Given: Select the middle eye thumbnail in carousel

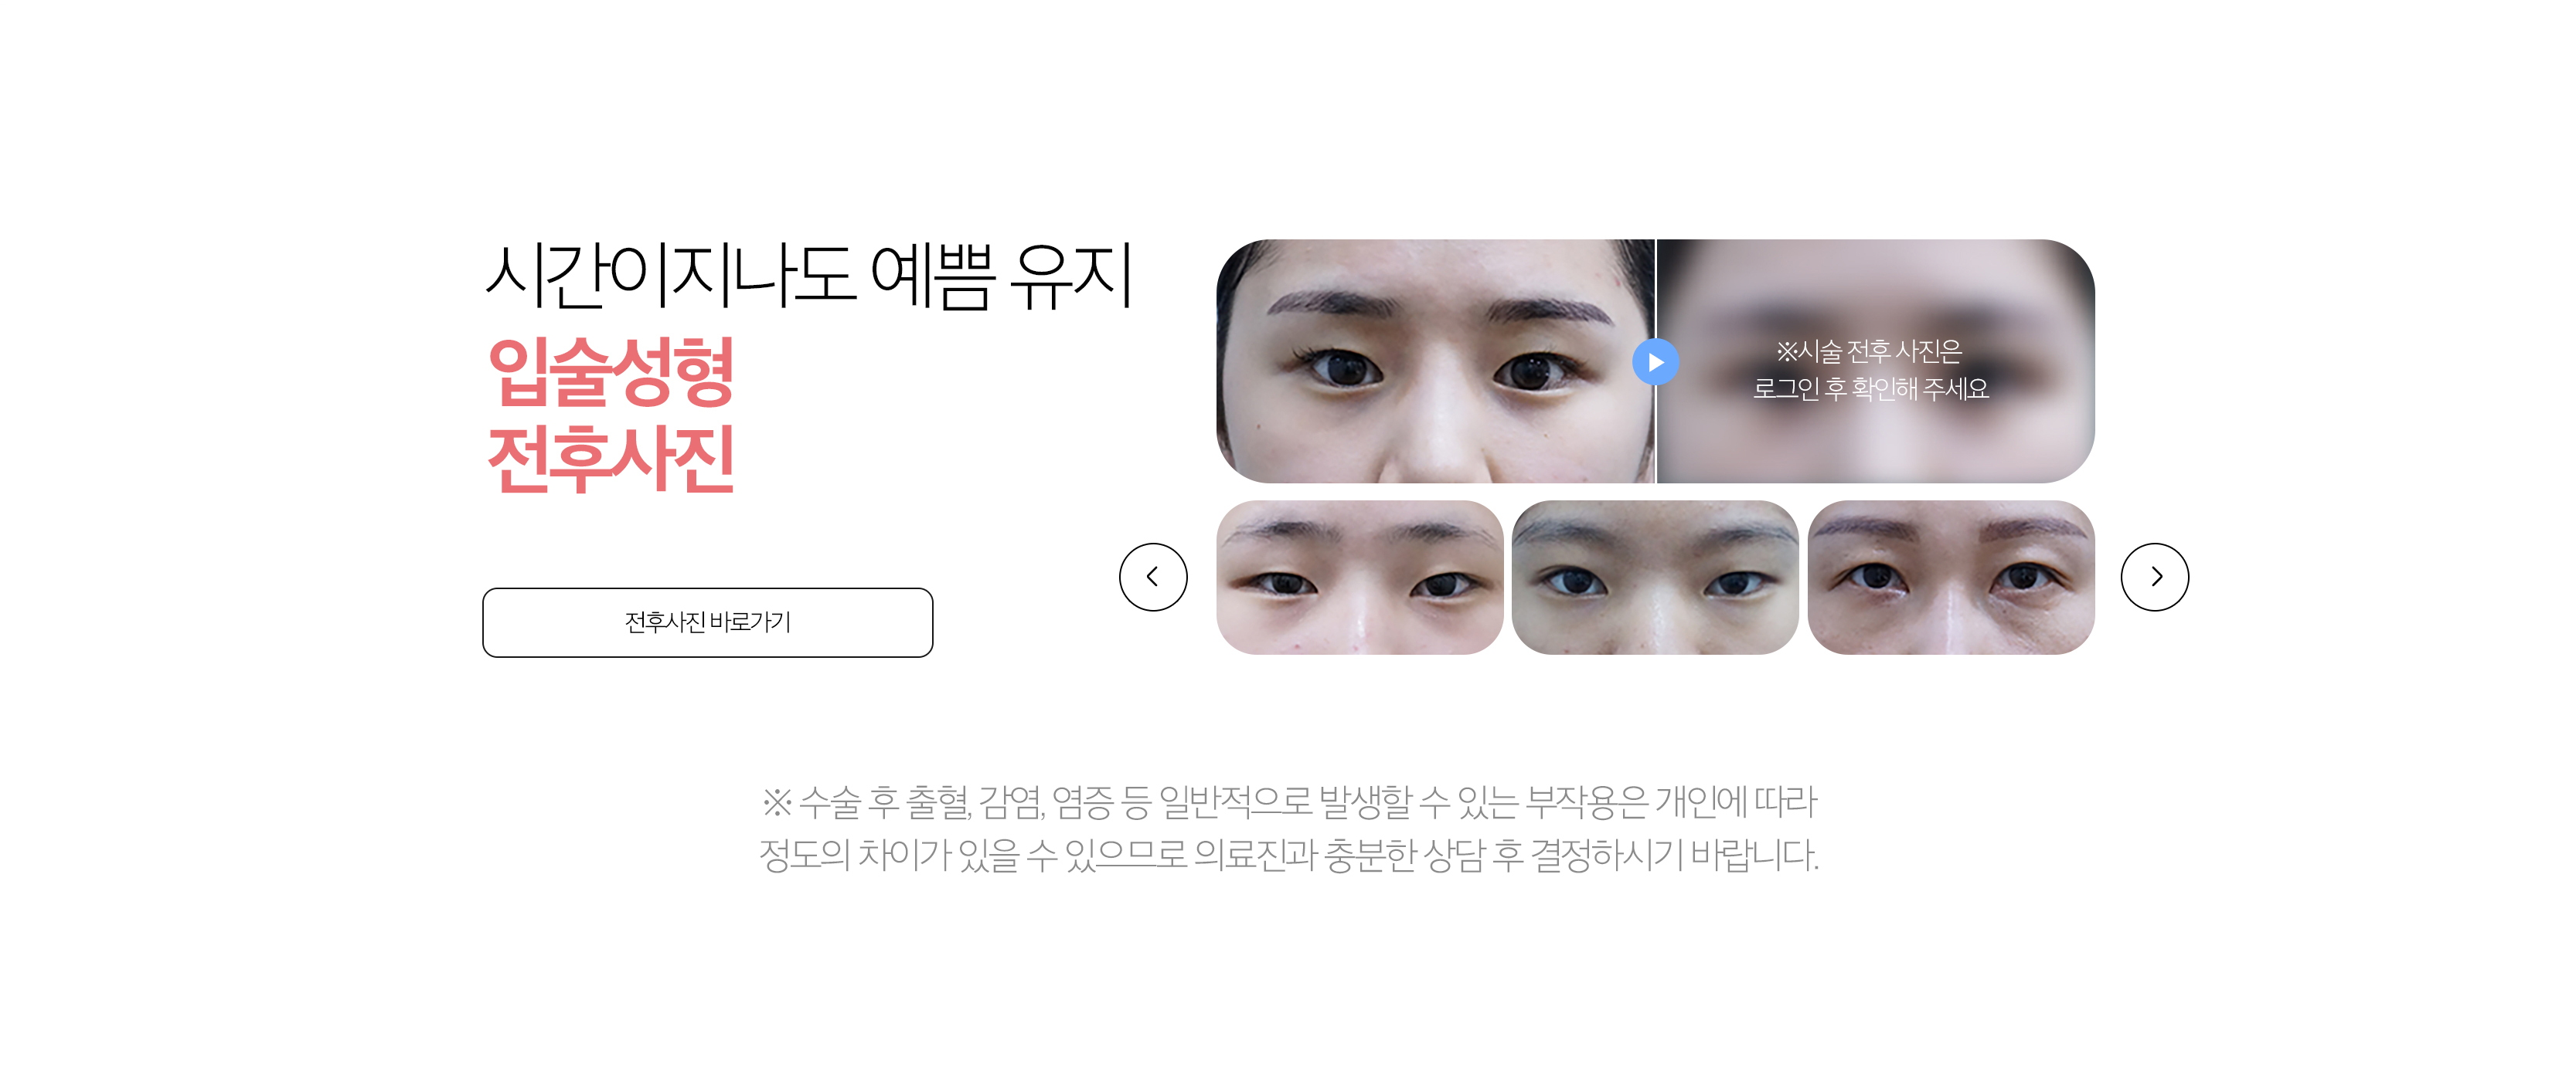Looking at the screenshot, I should click(1654, 577).
